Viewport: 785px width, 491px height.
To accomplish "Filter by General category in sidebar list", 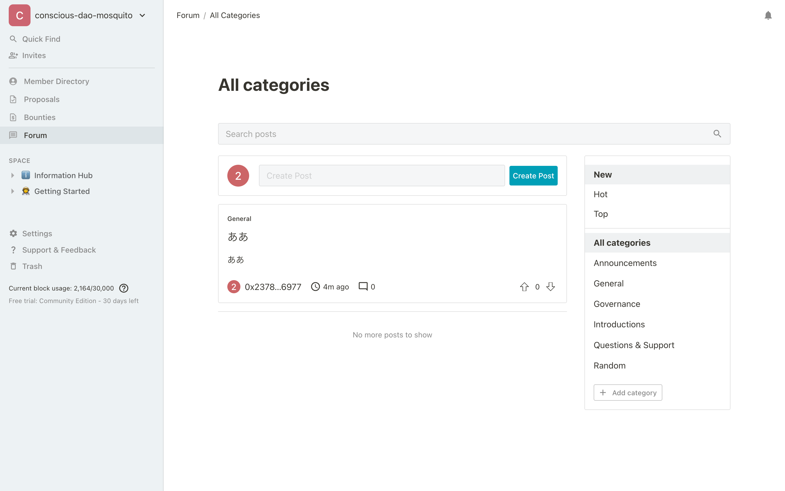I will click(657, 283).
